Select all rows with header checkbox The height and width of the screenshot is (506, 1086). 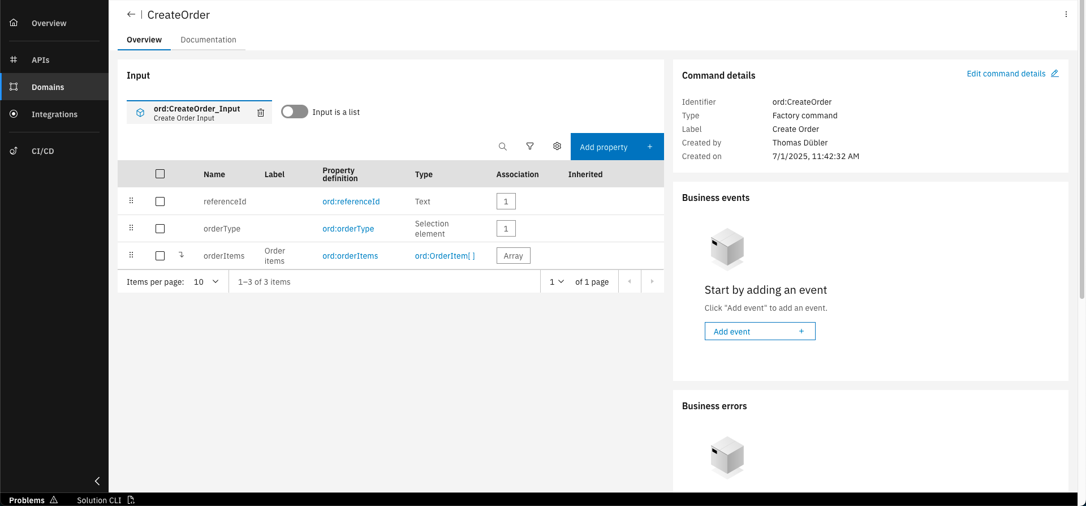[x=160, y=174]
